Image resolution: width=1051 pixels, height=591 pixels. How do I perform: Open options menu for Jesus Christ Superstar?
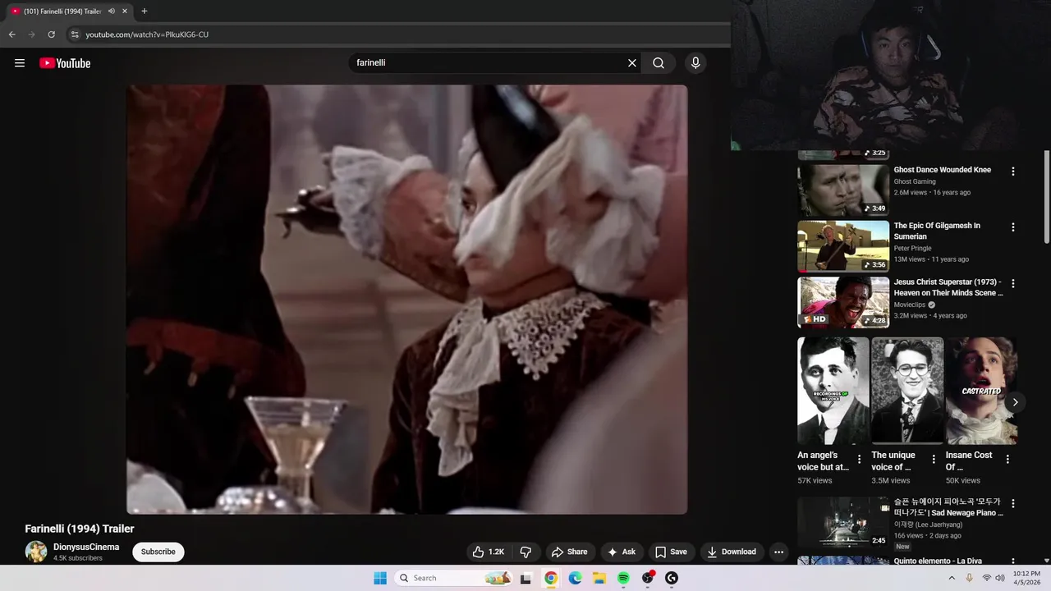point(1012,283)
